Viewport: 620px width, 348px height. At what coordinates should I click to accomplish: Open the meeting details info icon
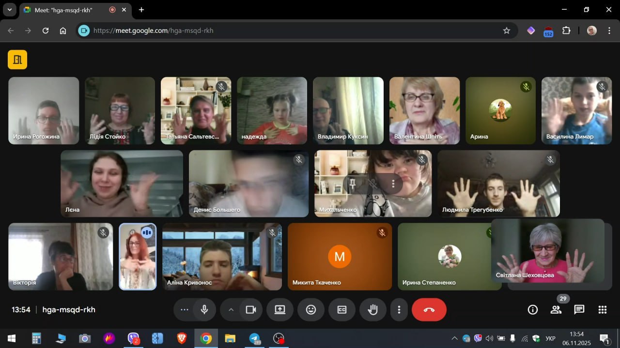point(532,310)
